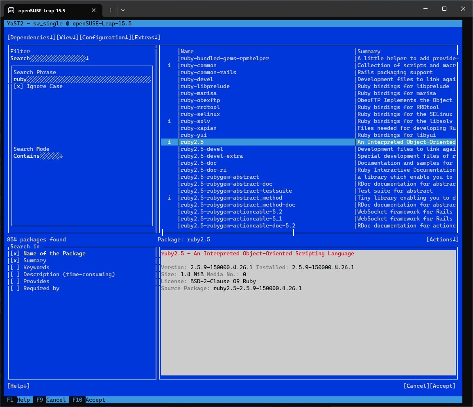Select the ruby-rrdtool package
This screenshot has height=407, width=473.
(309, 107)
